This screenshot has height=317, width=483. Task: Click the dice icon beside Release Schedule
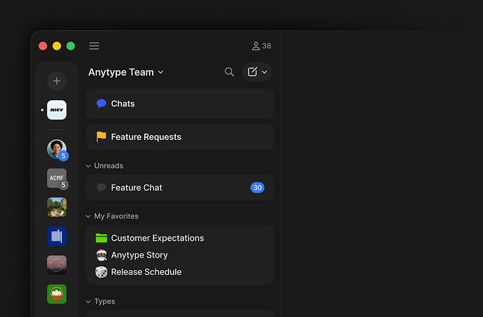coord(101,272)
